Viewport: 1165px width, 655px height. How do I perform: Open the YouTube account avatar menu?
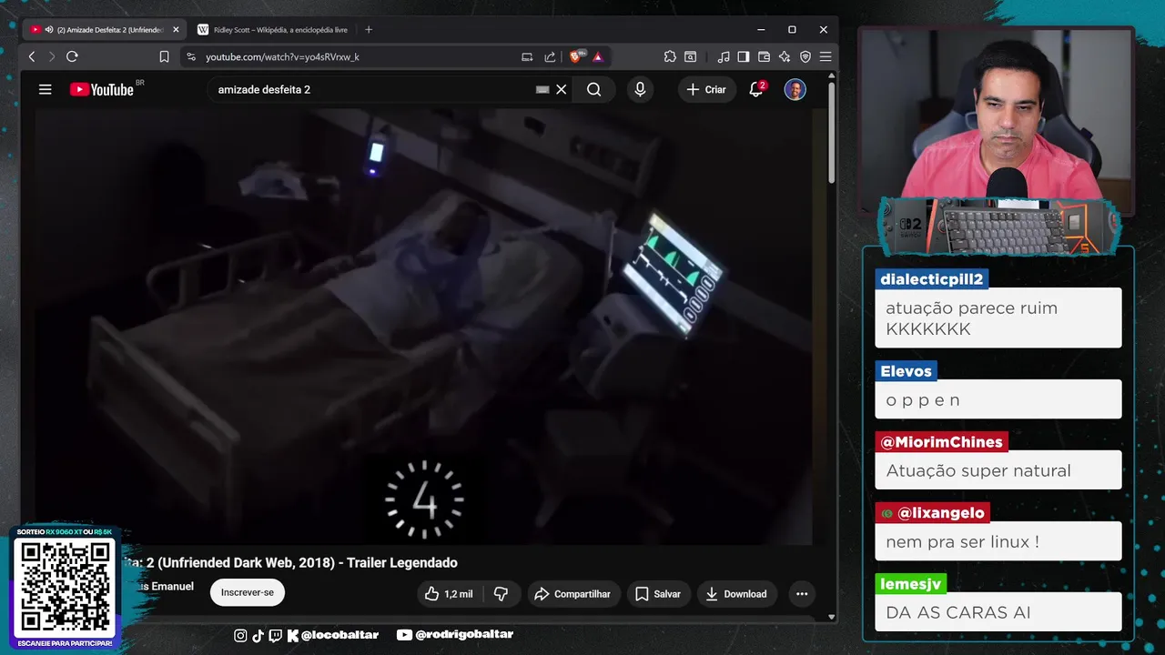[795, 89]
